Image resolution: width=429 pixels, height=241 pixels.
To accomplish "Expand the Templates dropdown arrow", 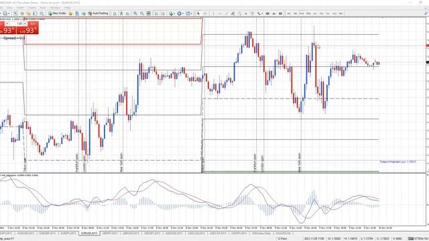I will click(192, 13).
